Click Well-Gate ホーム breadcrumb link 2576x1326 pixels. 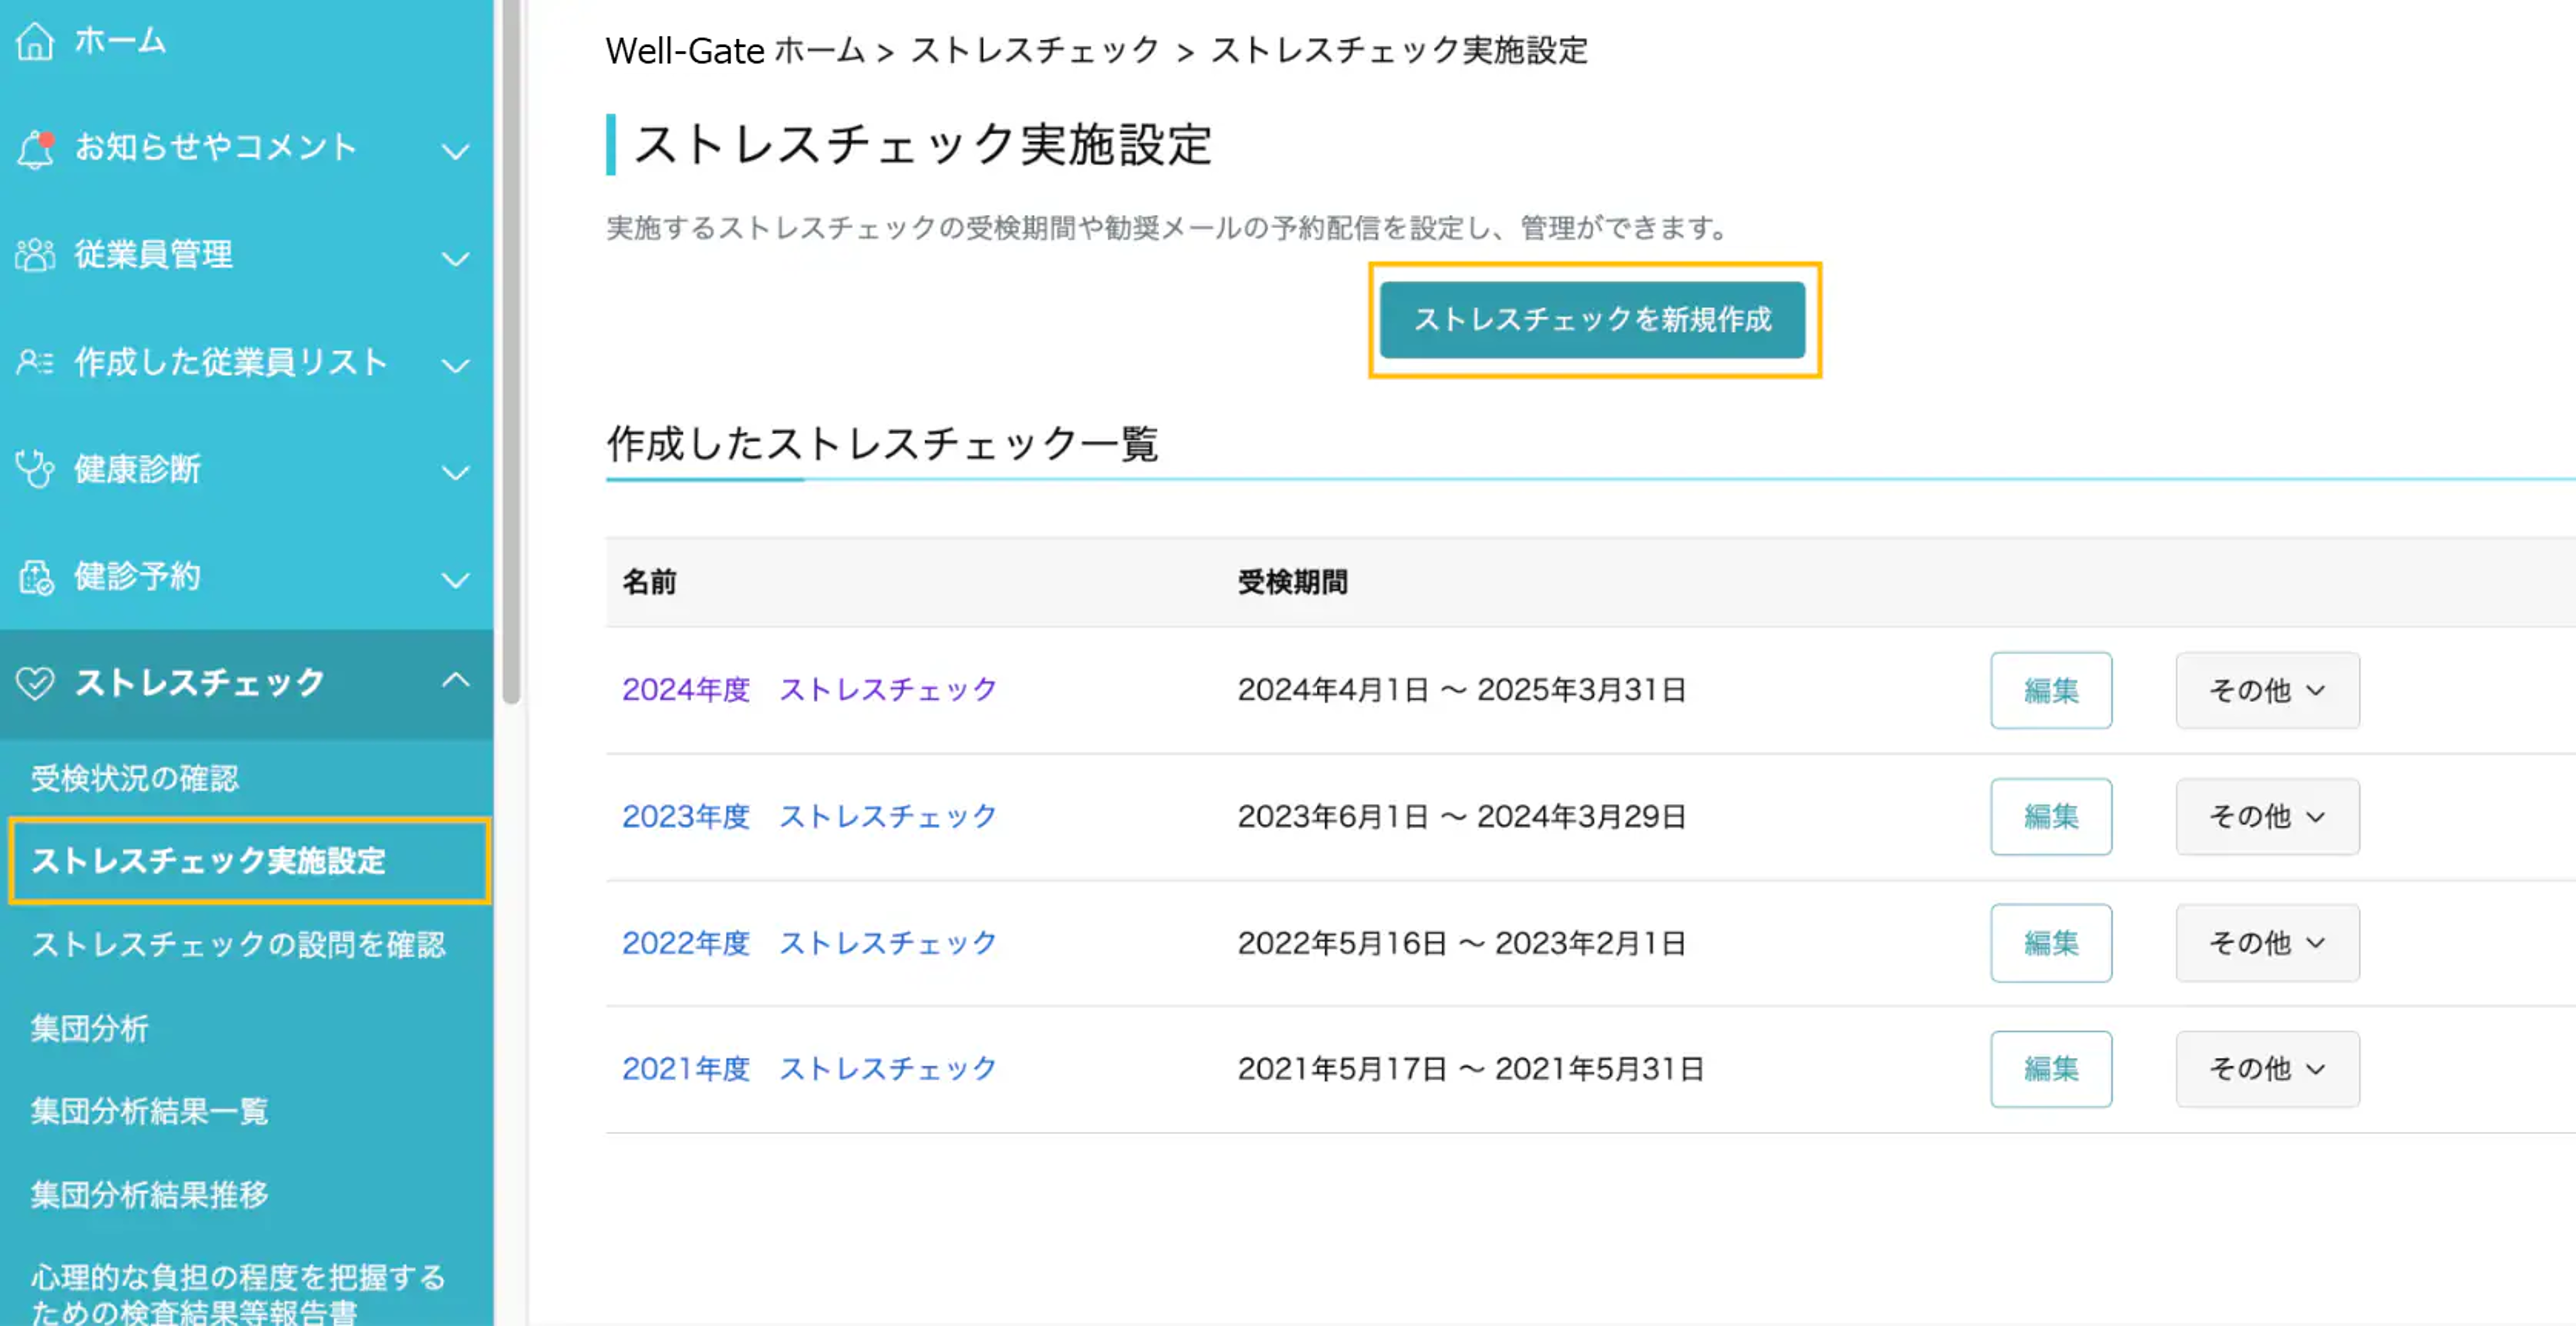click(x=735, y=50)
